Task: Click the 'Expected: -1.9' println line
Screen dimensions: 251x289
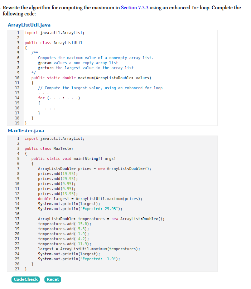Action: 79,259
